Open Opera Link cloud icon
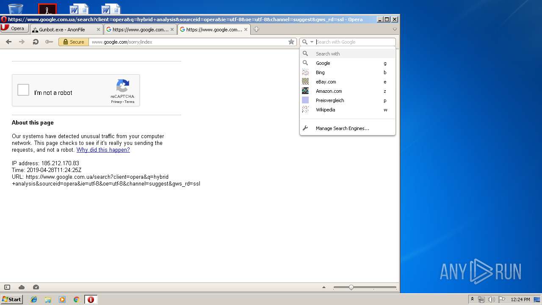The width and height of the screenshot is (542, 305). pos(22,287)
